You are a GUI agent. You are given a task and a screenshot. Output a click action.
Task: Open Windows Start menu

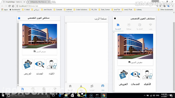tap(3, 96)
